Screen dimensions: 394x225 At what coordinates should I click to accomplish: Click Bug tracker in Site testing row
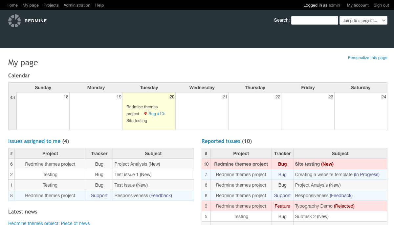point(282,164)
